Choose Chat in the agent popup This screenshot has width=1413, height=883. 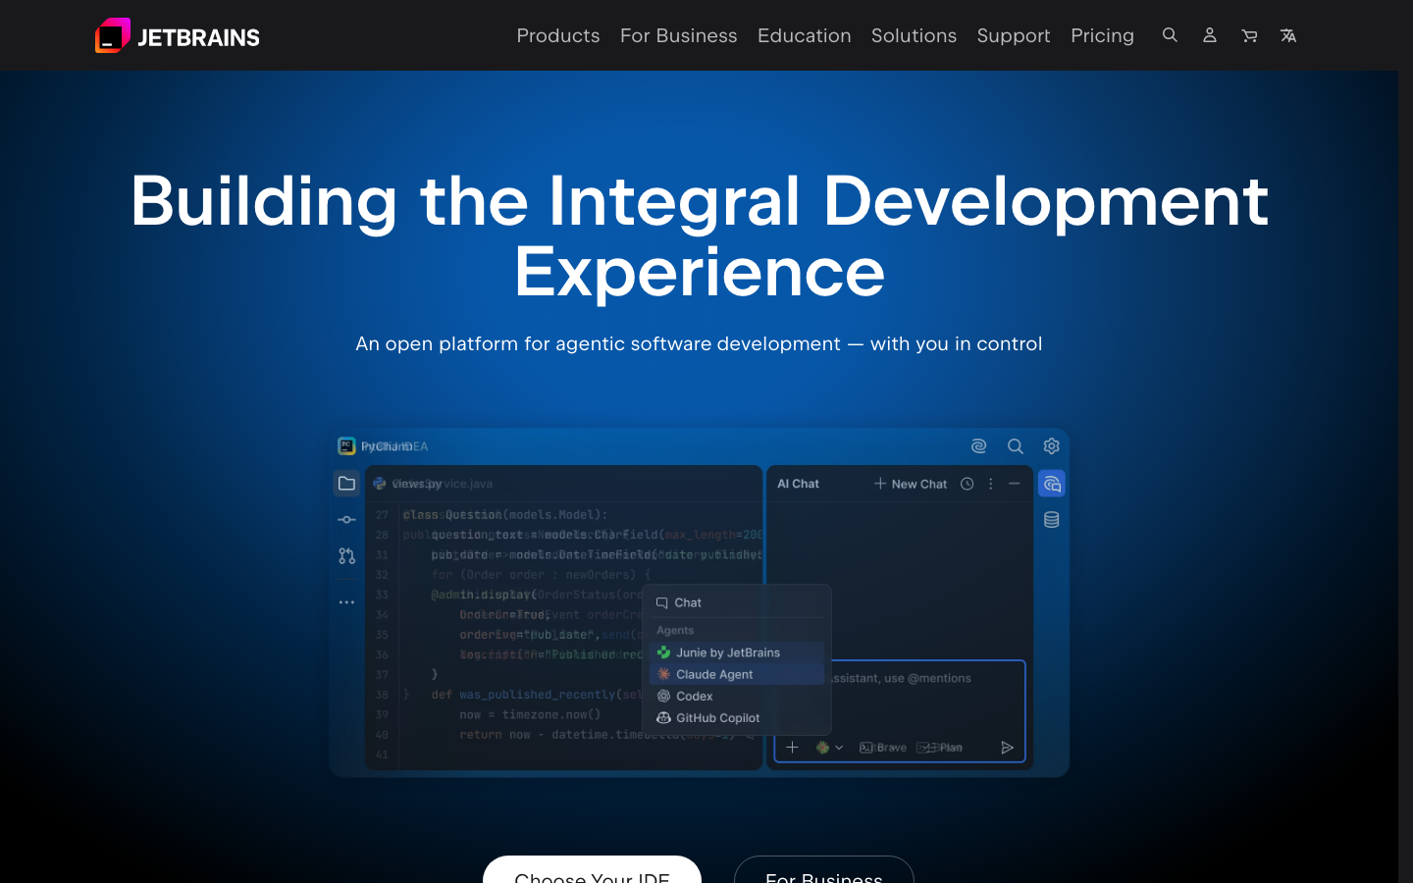pos(736,602)
